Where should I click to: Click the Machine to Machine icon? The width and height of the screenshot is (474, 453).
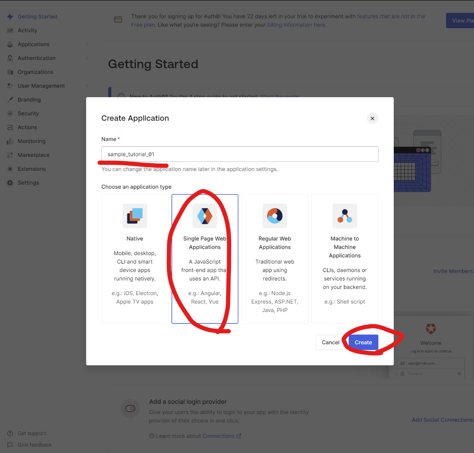click(x=345, y=216)
